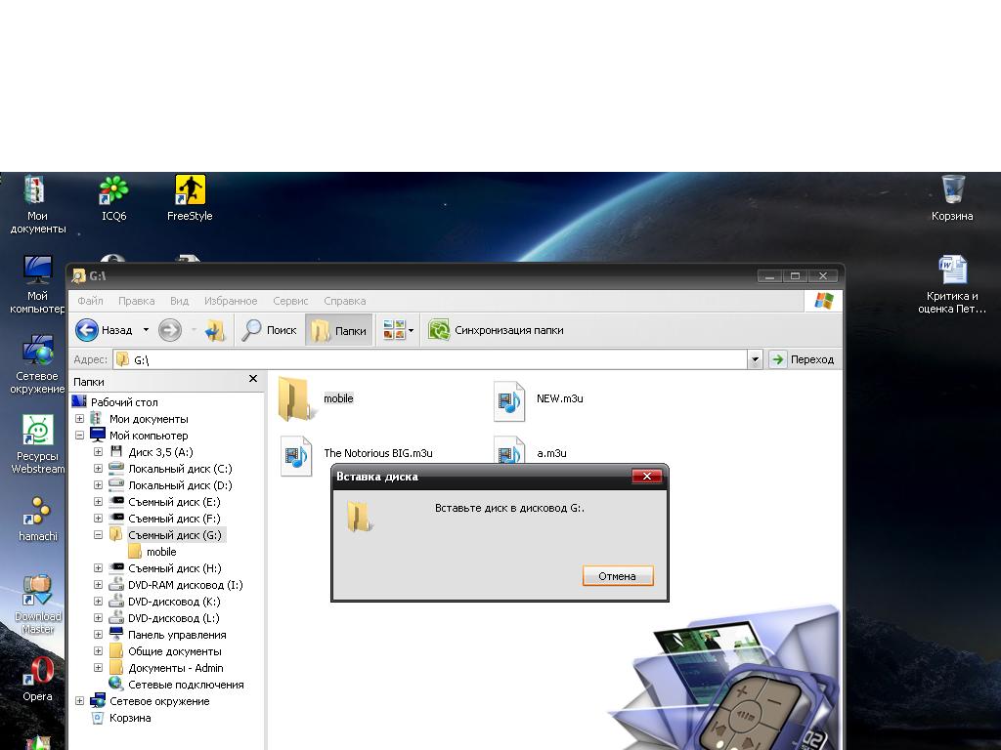Collapse Removable Disk (G:) tree node
Image resolution: width=1001 pixels, height=750 pixels.
tap(98, 535)
